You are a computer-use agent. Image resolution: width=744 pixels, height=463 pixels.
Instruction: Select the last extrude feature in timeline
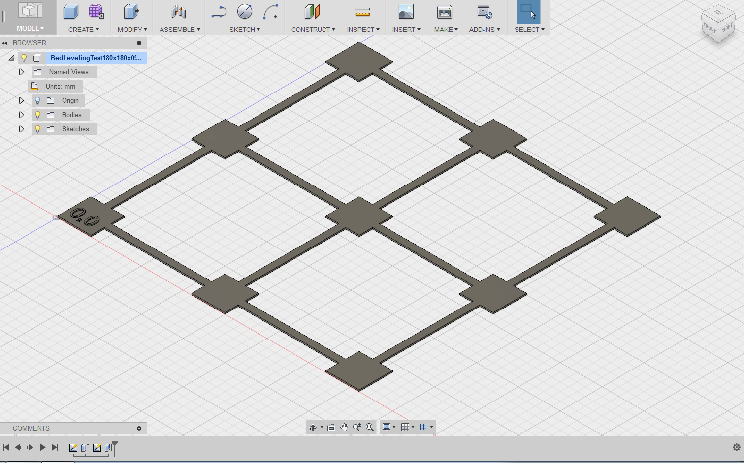(108, 447)
